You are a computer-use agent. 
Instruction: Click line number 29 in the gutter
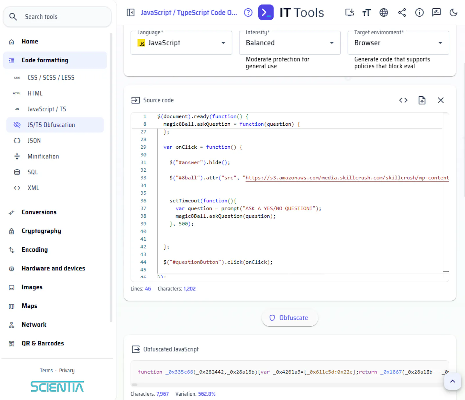tap(143, 147)
